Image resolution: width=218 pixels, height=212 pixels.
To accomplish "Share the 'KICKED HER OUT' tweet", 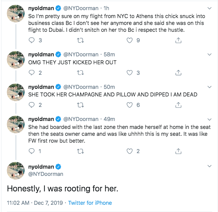I will [178, 73].
